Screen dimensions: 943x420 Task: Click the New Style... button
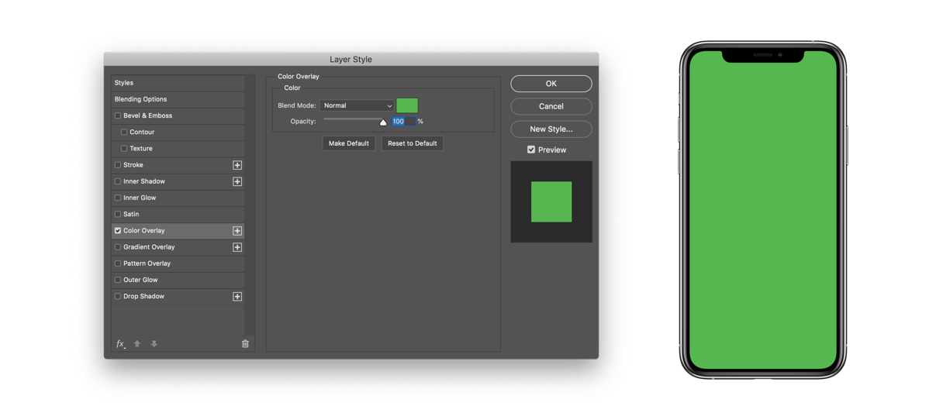(551, 129)
